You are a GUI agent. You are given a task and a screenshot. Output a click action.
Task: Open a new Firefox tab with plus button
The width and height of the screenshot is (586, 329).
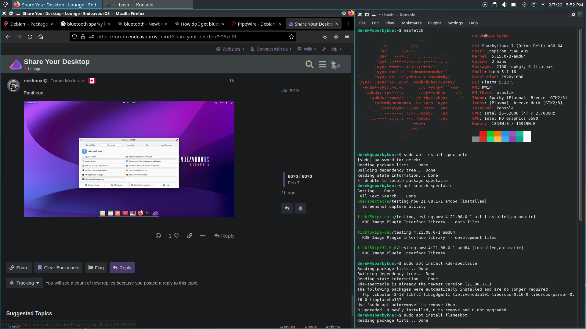[x=348, y=24]
